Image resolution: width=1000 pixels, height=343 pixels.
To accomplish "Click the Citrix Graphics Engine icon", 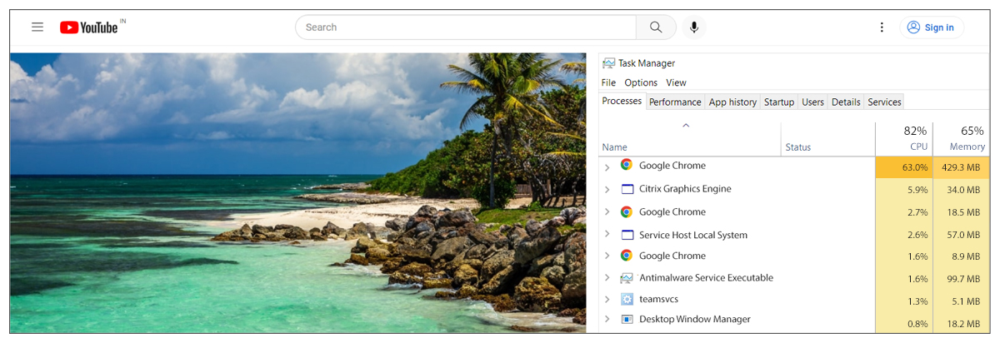I will pyautogui.click(x=627, y=189).
